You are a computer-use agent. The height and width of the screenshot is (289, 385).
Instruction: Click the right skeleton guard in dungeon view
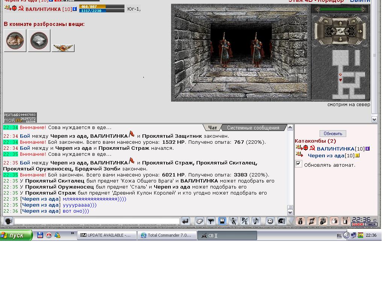pyautogui.click(x=256, y=50)
